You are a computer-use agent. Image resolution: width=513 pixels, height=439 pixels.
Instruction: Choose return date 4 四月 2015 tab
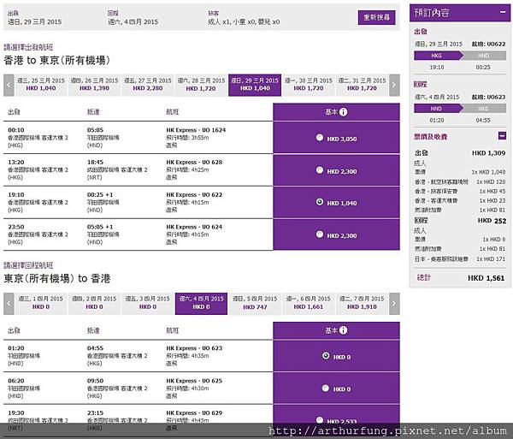click(x=201, y=304)
